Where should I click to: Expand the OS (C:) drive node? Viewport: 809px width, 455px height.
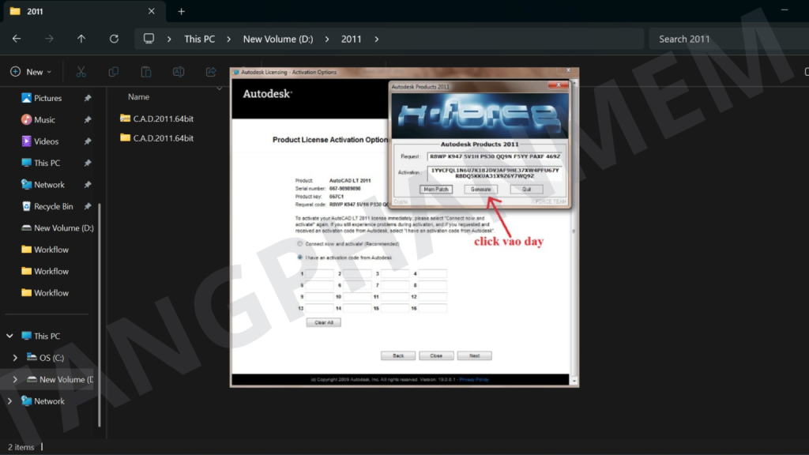[15, 358]
